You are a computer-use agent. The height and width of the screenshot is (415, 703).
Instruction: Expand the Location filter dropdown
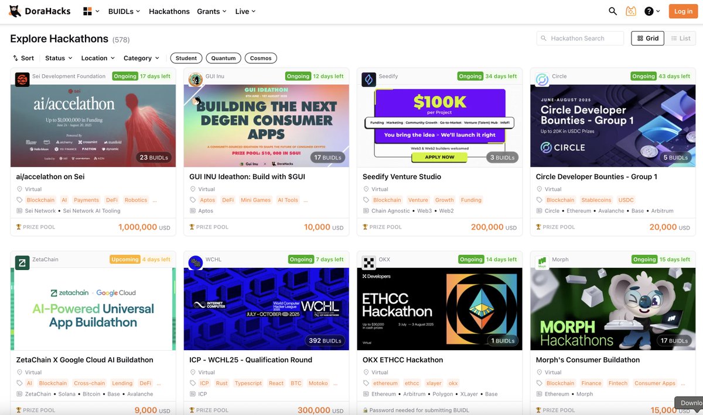[98, 58]
